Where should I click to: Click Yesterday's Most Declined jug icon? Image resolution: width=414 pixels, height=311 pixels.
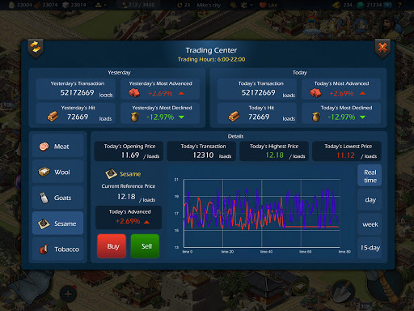(134, 117)
